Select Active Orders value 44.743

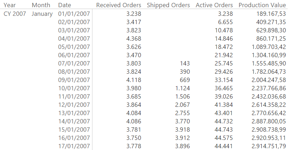click(x=223, y=129)
